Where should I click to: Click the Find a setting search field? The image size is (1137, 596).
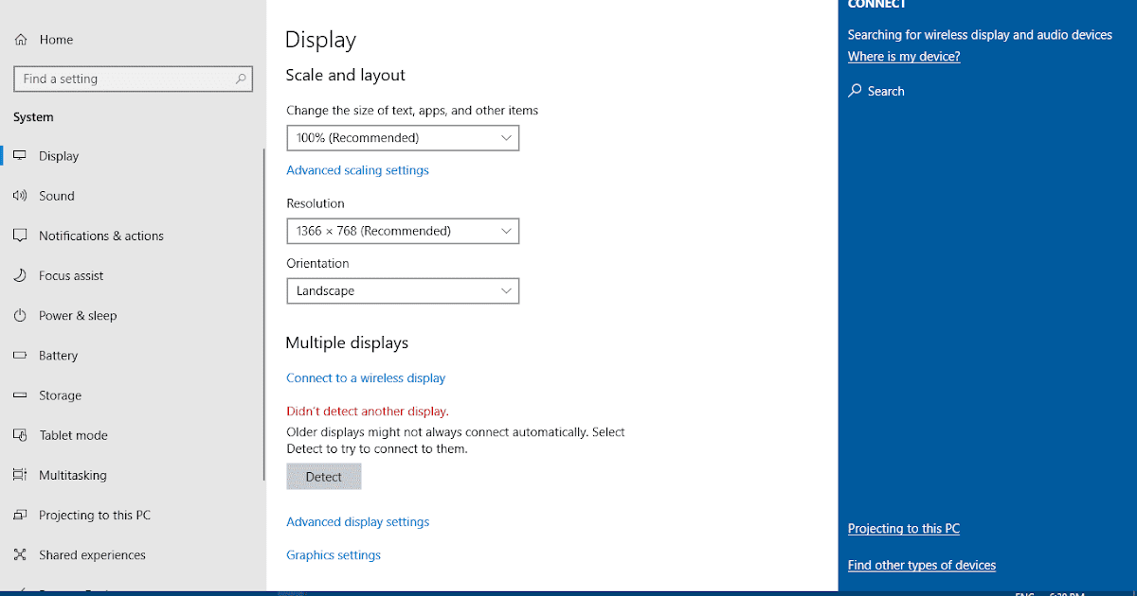click(134, 79)
